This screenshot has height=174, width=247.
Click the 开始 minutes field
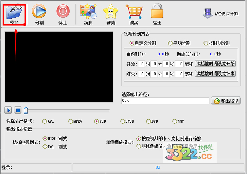tap(154, 64)
